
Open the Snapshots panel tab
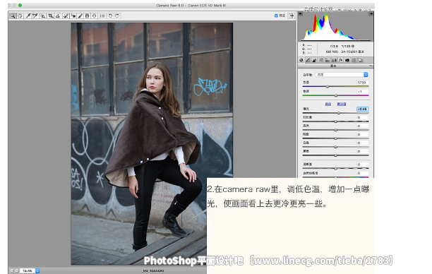(x=361, y=60)
